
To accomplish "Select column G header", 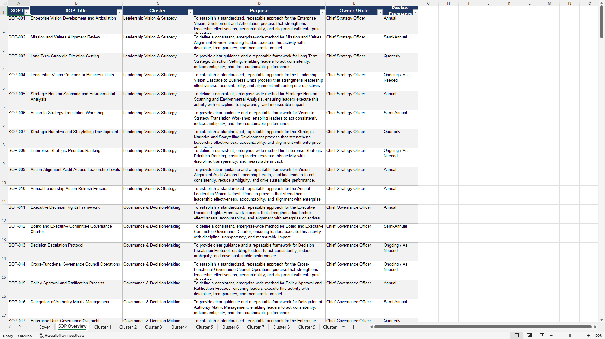I will coord(428,3).
